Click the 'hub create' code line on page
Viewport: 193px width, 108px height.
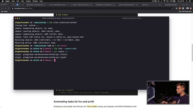(x=62, y=15)
